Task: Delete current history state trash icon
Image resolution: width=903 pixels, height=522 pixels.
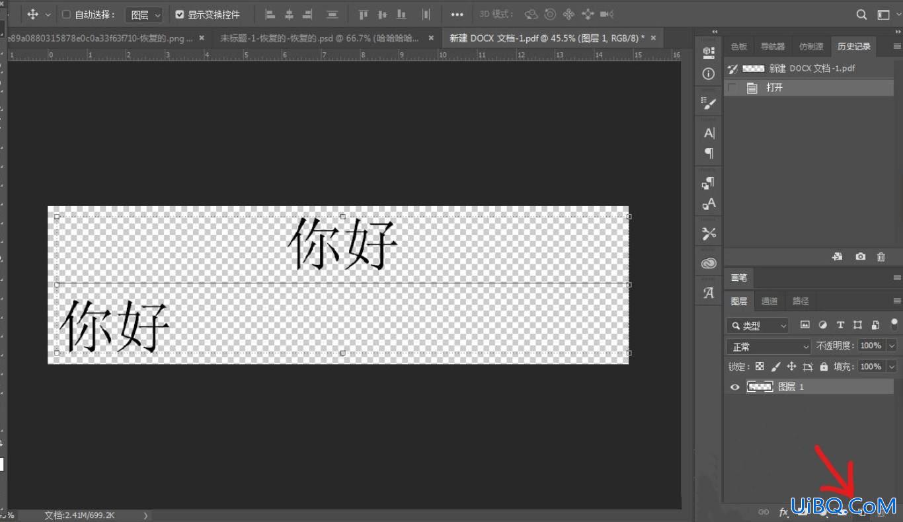Action: pyautogui.click(x=881, y=256)
